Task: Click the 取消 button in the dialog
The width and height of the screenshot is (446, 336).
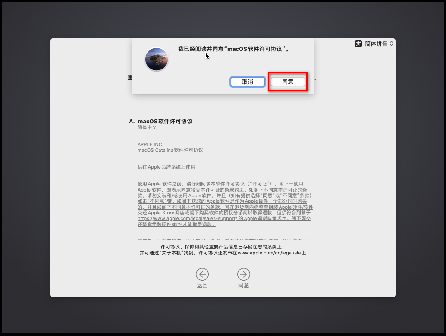Action: click(x=248, y=82)
